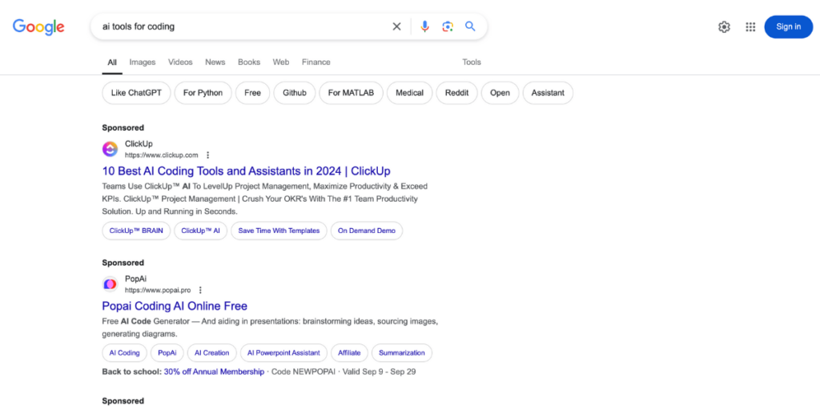Click the PopAi favicon logo
Viewport: 820px width, 410px height.
(110, 284)
